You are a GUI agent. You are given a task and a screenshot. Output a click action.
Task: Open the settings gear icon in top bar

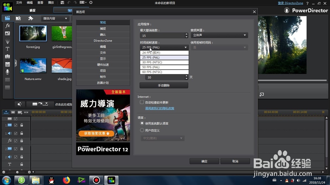(x=91, y=3)
